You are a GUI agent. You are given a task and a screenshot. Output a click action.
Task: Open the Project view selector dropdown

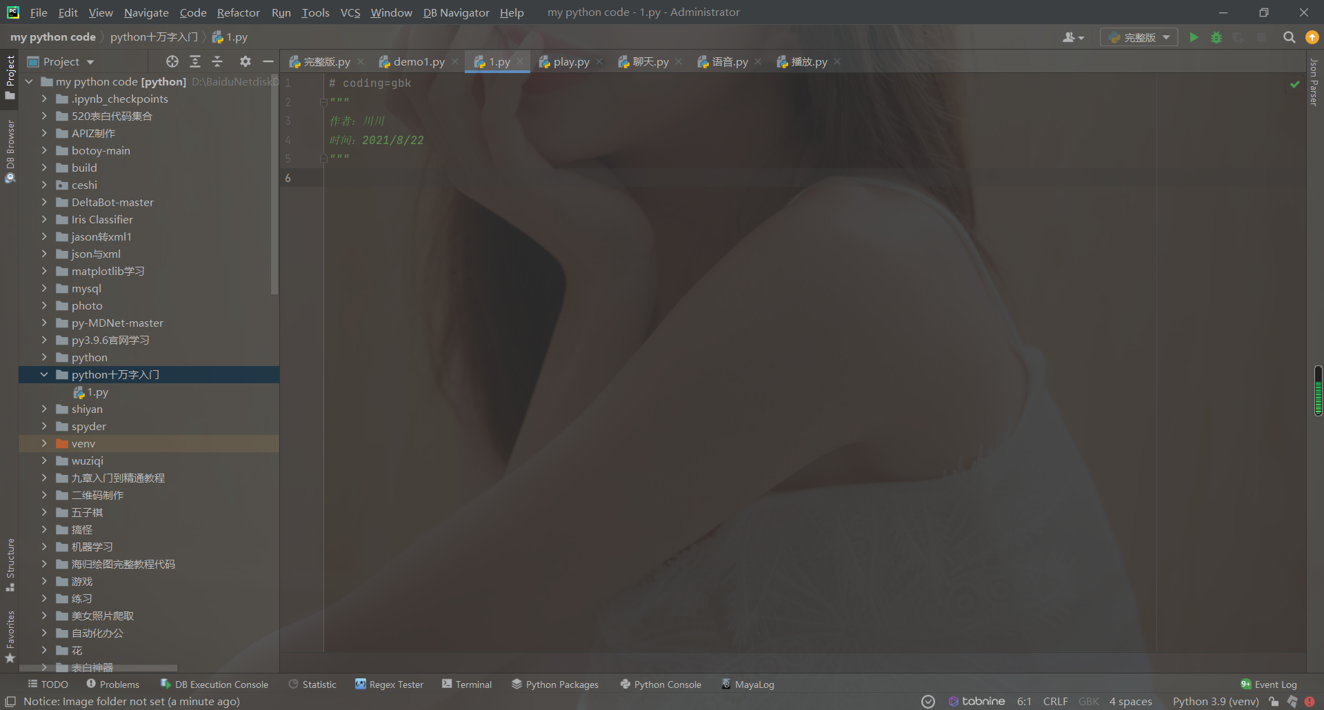[61, 61]
